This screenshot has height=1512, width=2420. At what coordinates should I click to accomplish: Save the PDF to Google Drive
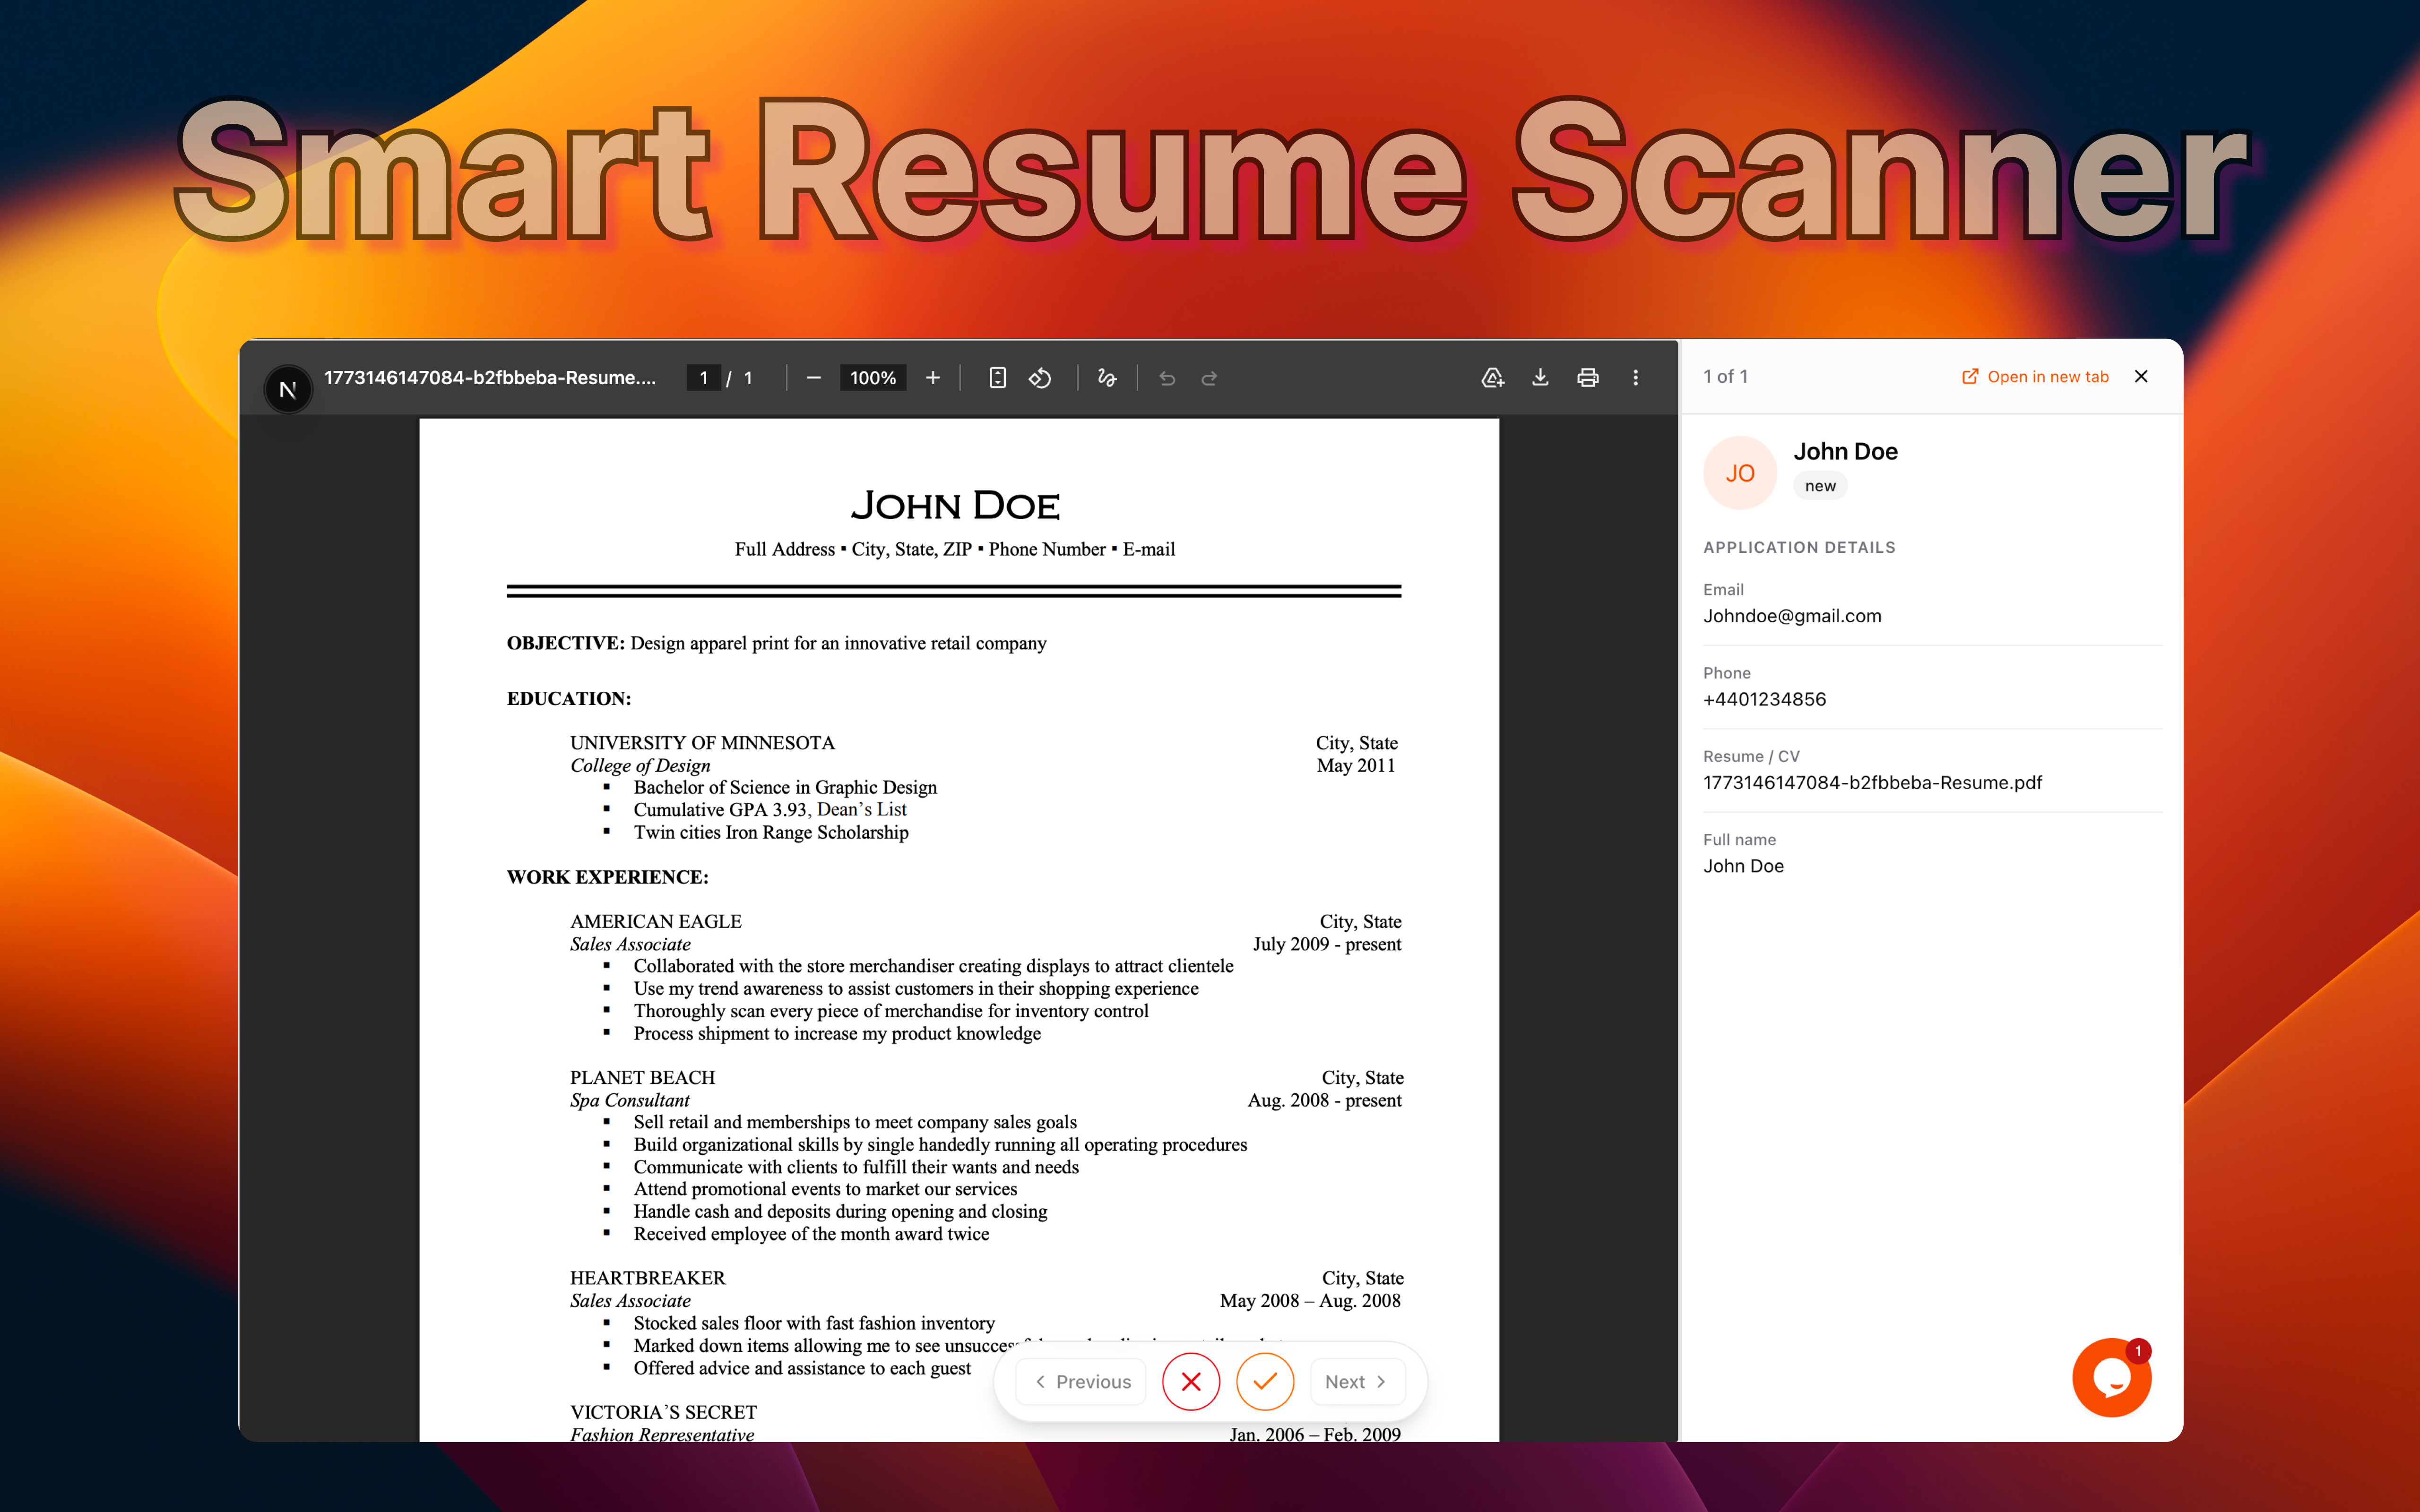click(x=1492, y=377)
